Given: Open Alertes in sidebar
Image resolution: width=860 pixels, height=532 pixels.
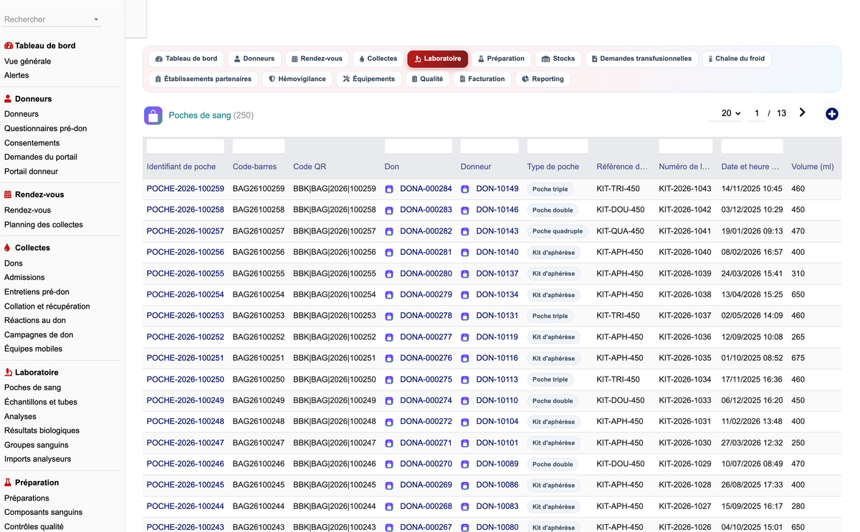Looking at the screenshot, I should [16, 75].
